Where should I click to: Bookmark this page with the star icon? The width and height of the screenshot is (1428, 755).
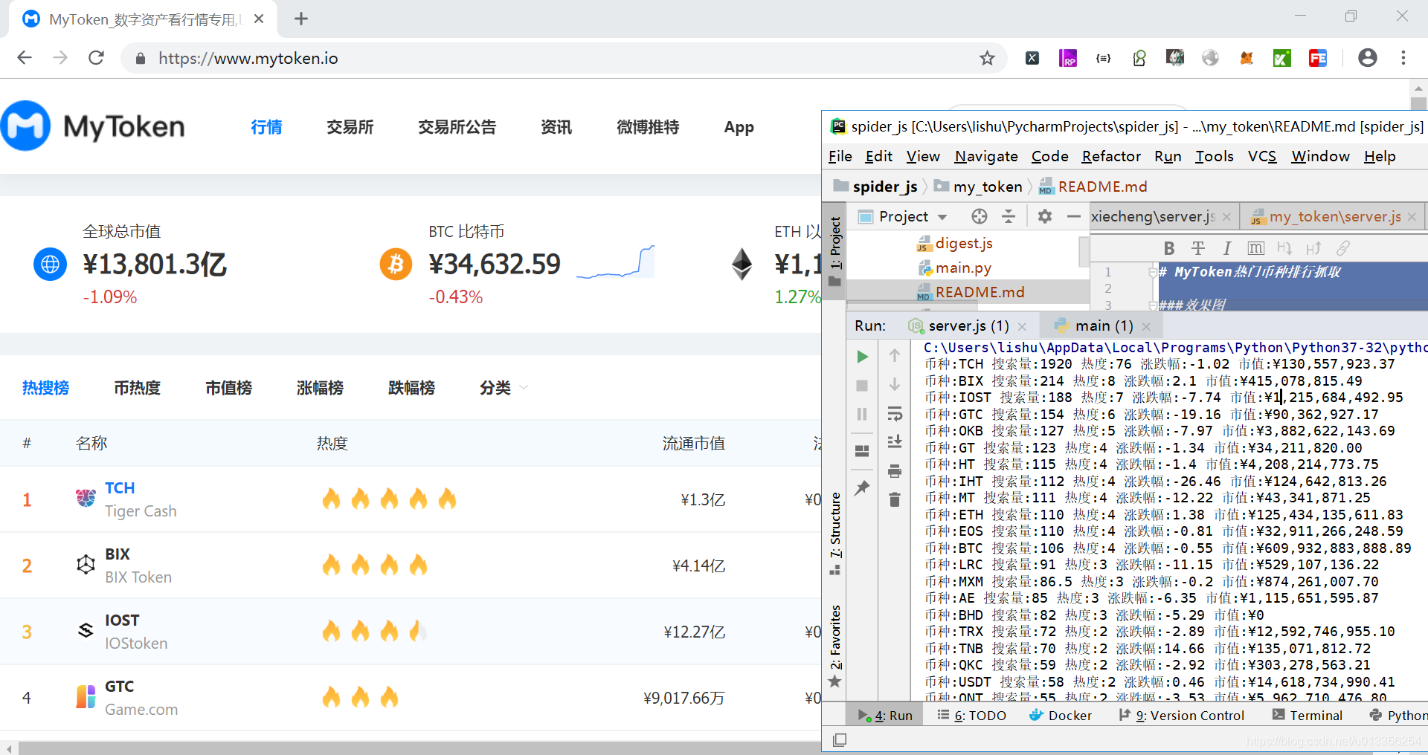point(987,58)
